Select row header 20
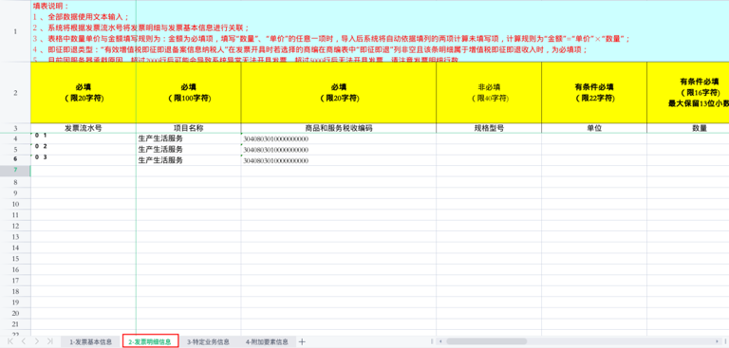Image resolution: width=729 pixels, height=348 pixels. point(15,313)
